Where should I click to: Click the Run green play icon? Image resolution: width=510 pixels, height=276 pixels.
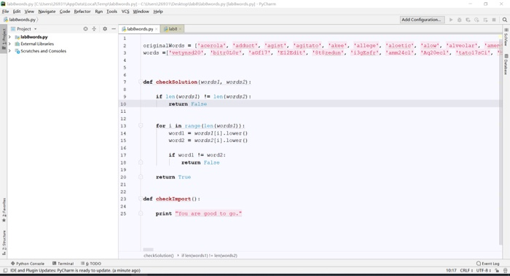[451, 20]
